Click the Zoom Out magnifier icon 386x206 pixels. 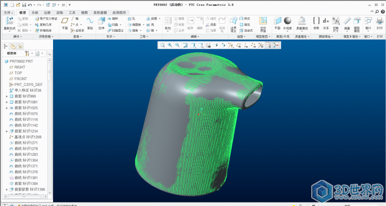pyautogui.click(x=178, y=45)
